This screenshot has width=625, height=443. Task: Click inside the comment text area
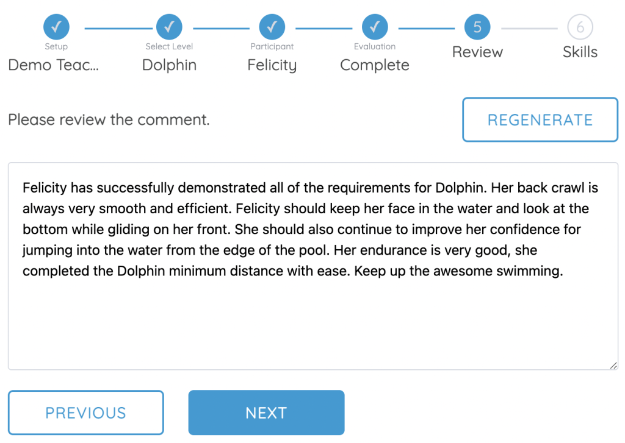(312, 305)
